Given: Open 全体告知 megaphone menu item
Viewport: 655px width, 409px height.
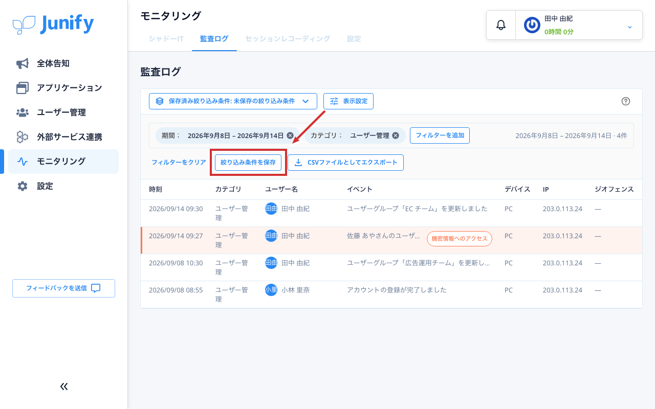Looking at the screenshot, I should [x=63, y=63].
